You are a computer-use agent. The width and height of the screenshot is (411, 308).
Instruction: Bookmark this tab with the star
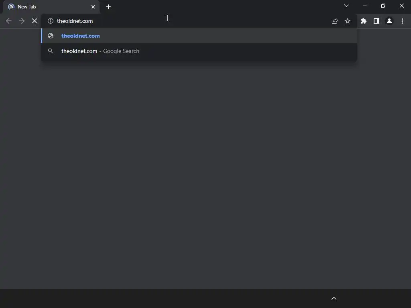coord(348,21)
